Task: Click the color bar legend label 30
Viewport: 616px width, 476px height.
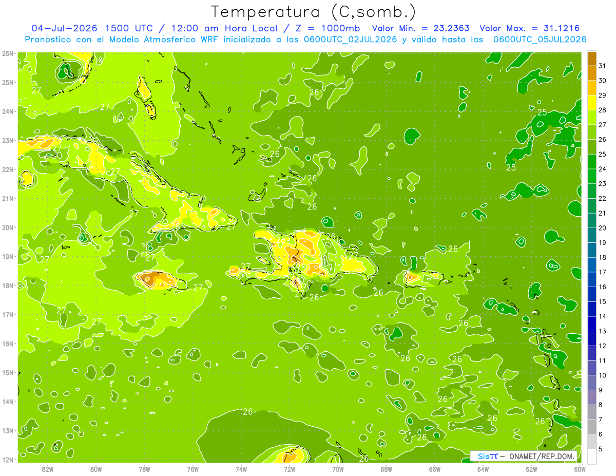Action: 602,81
